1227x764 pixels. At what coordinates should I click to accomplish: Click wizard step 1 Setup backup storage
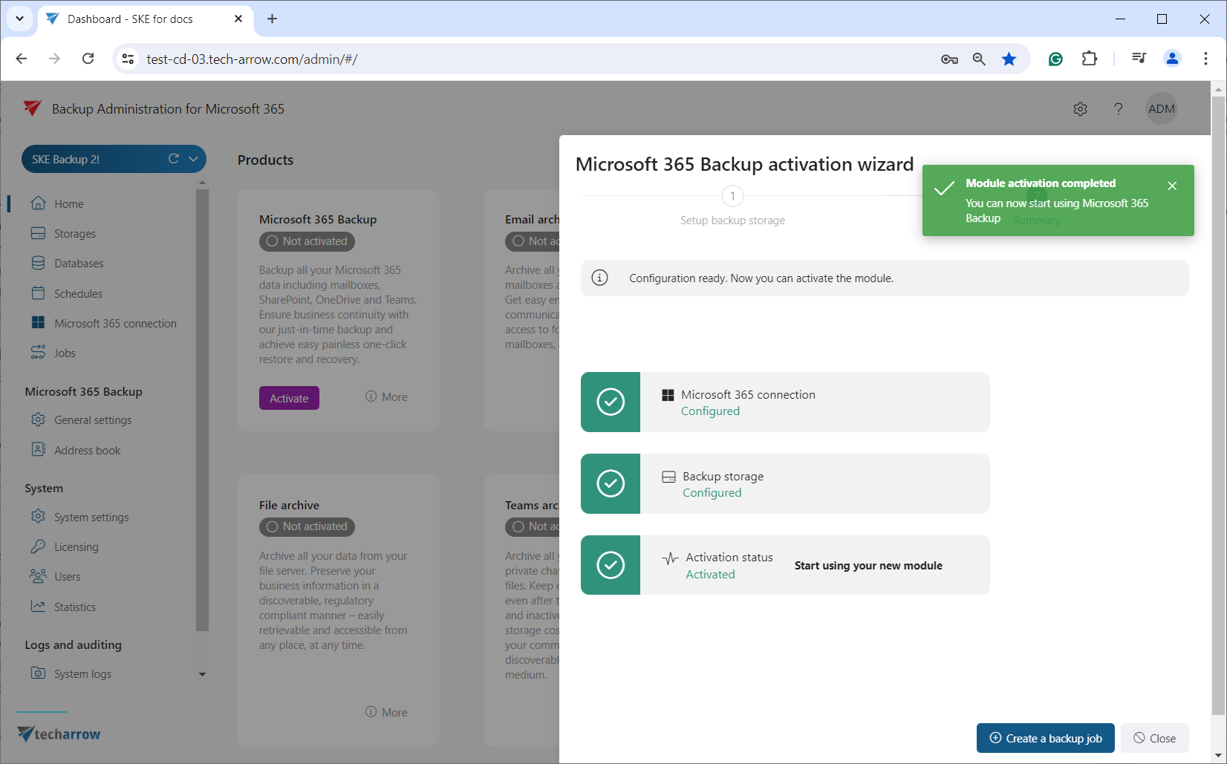[732, 197]
